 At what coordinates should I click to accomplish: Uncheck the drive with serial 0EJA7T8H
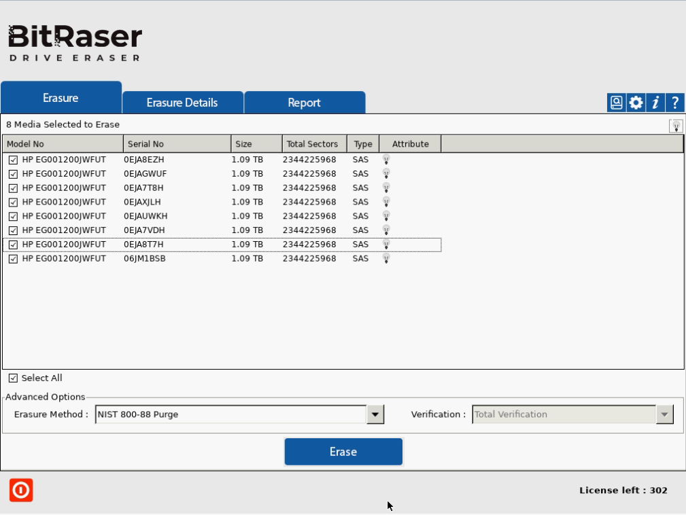[13, 188]
